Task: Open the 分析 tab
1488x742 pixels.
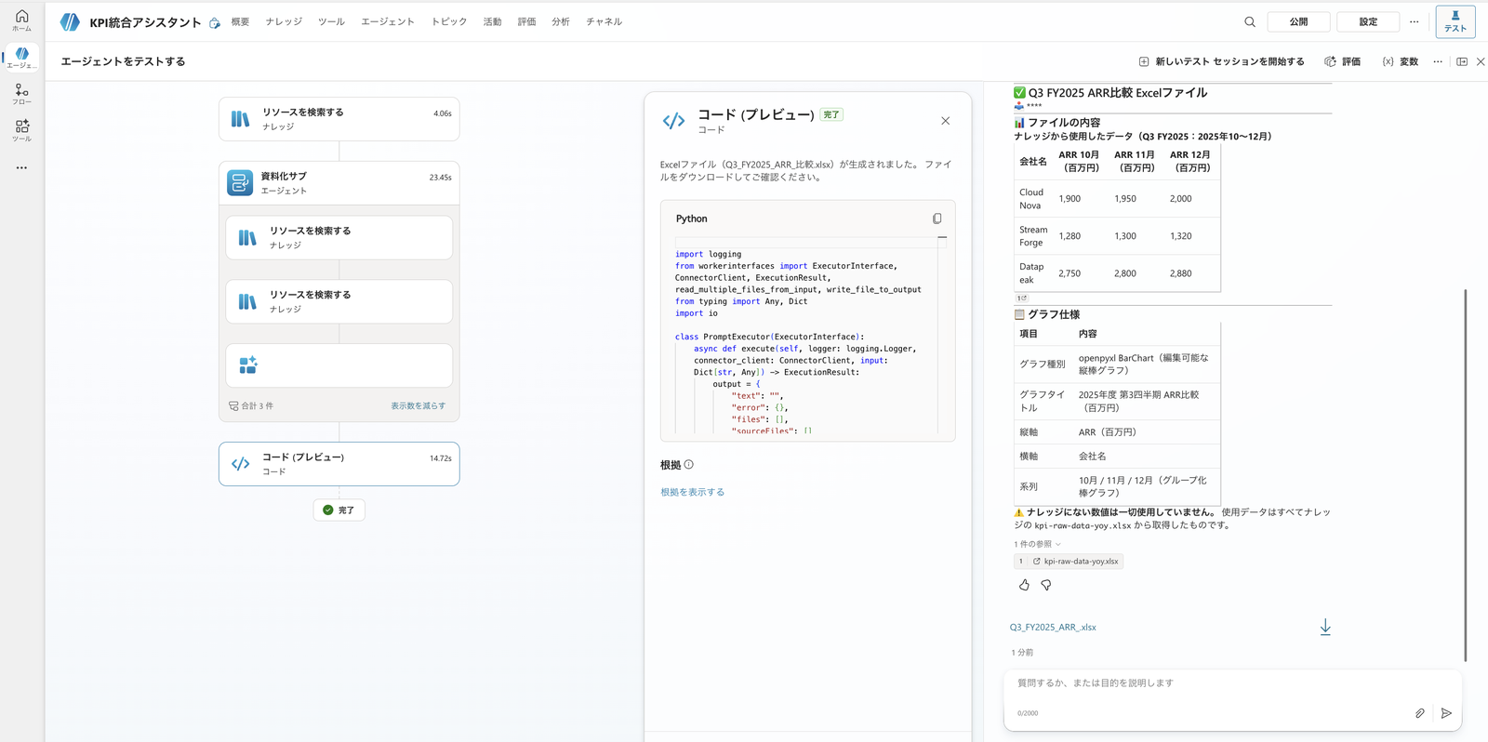Action: point(561,21)
